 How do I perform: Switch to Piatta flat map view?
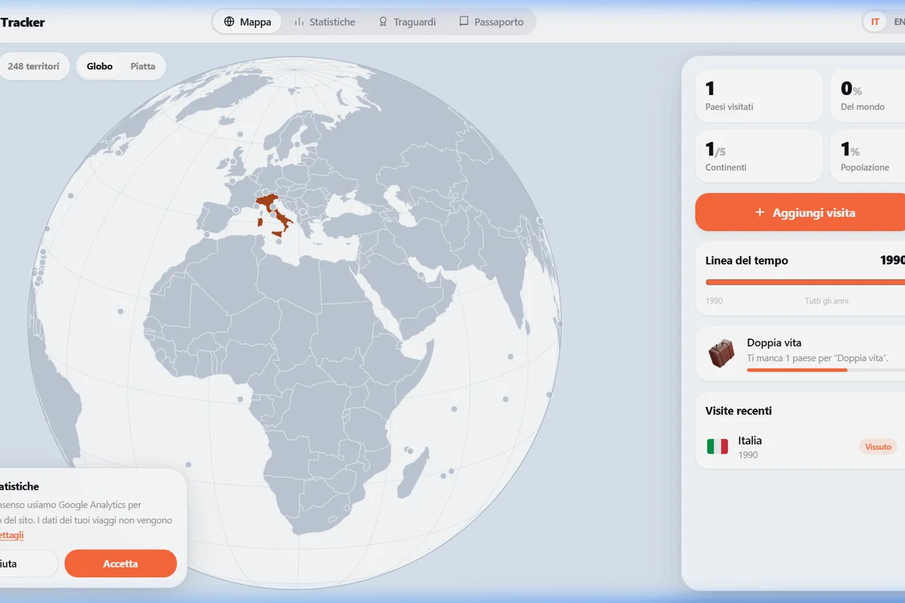coord(143,66)
